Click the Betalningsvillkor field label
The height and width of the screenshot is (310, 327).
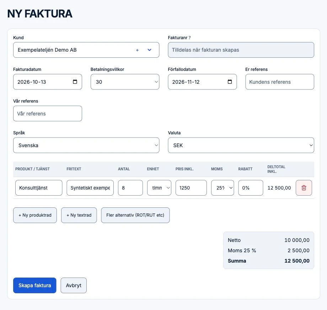tap(107, 69)
